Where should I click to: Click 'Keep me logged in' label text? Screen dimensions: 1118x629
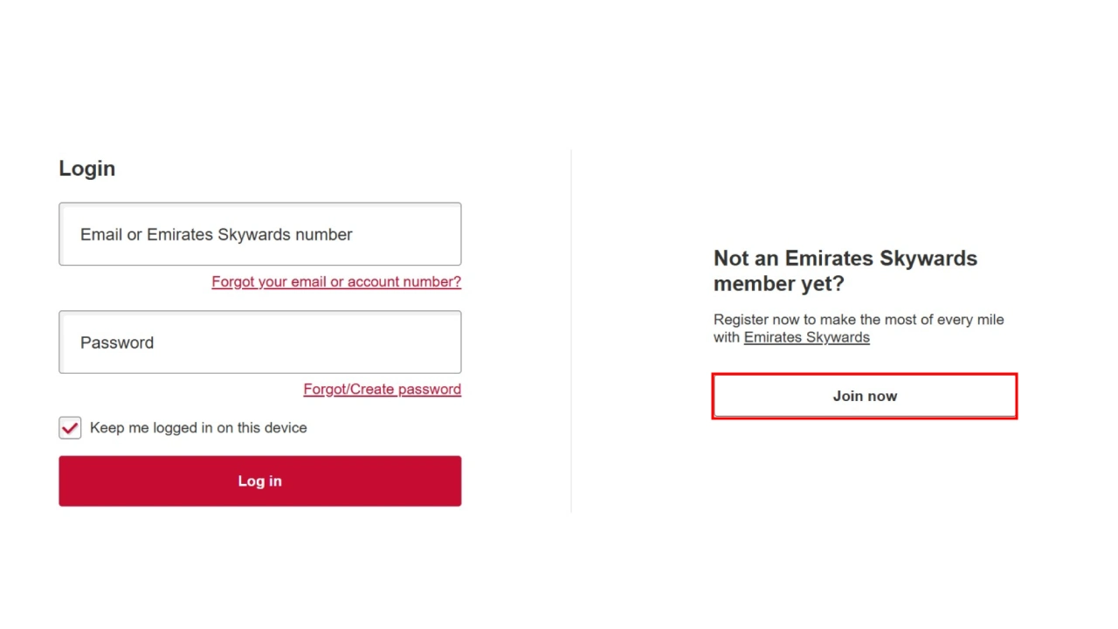click(x=198, y=428)
